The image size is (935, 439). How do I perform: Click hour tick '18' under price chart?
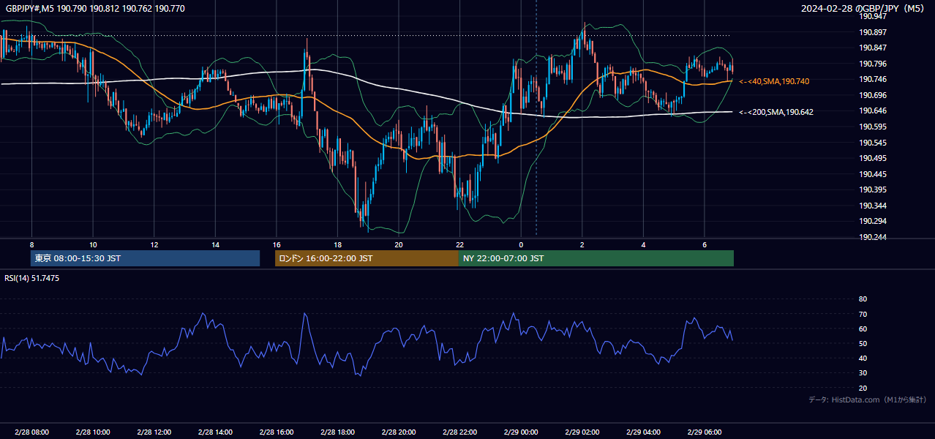(337, 244)
